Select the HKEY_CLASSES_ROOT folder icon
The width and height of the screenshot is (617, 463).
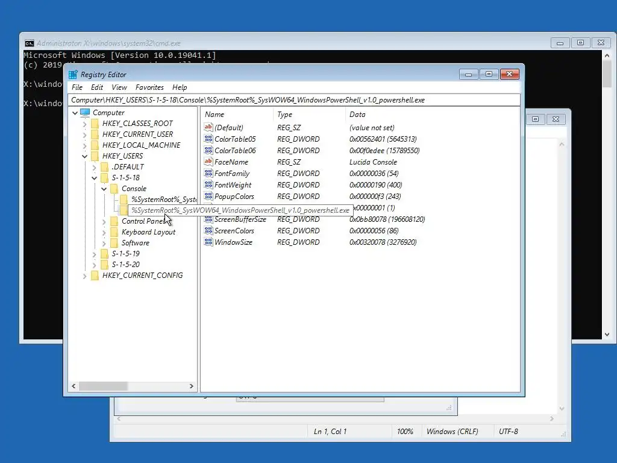point(95,124)
